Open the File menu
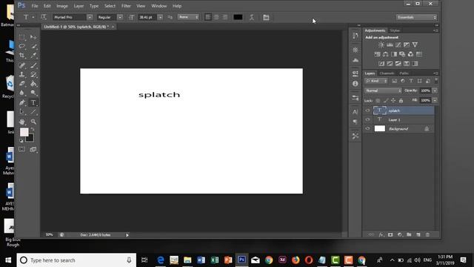This screenshot has height=267, width=474. (x=35, y=6)
